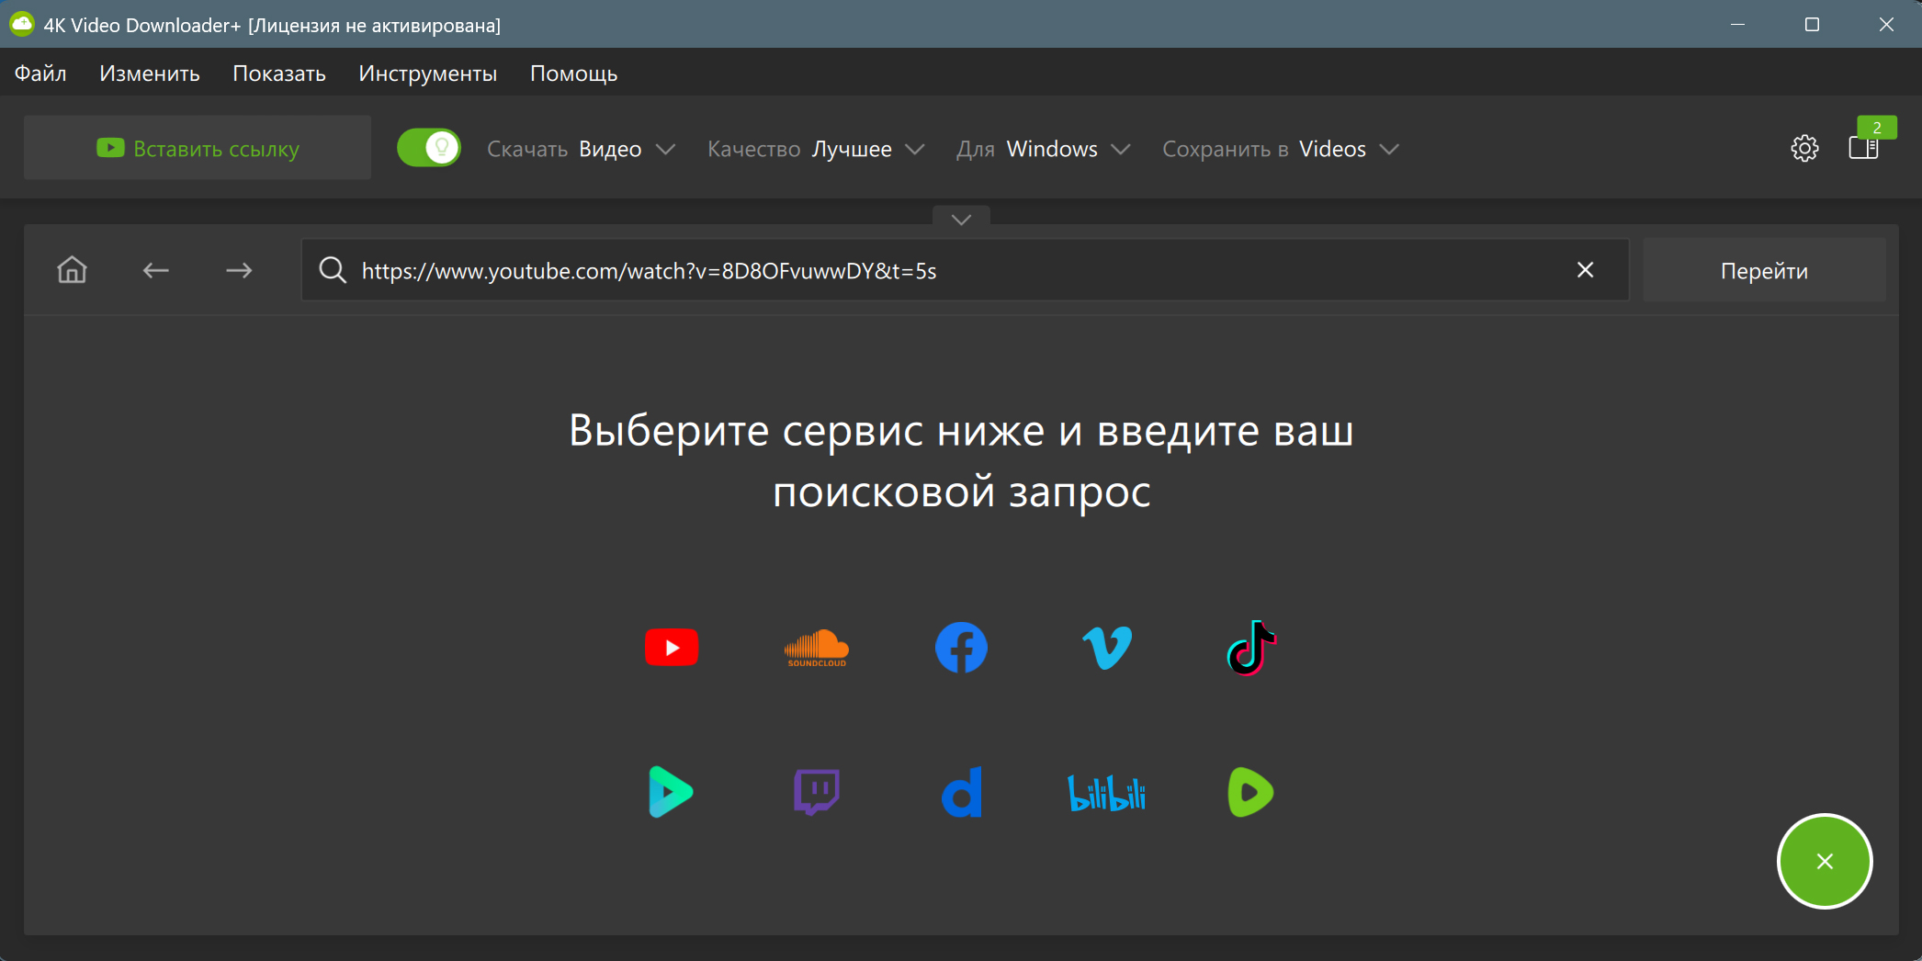This screenshot has height=961, width=1922.
Task: Navigate back with the left arrow
Action: coord(155,270)
